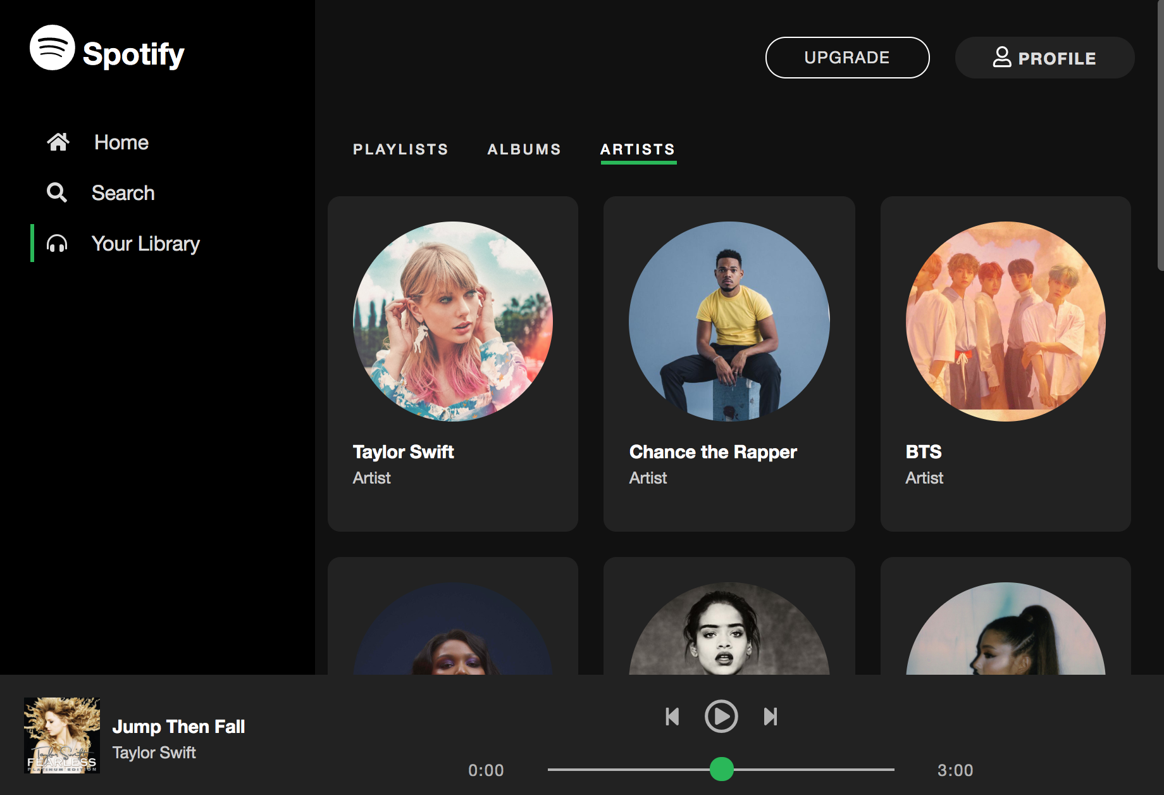Click the Fearless album cover thumbnail
This screenshot has height=795, width=1164.
click(x=62, y=736)
